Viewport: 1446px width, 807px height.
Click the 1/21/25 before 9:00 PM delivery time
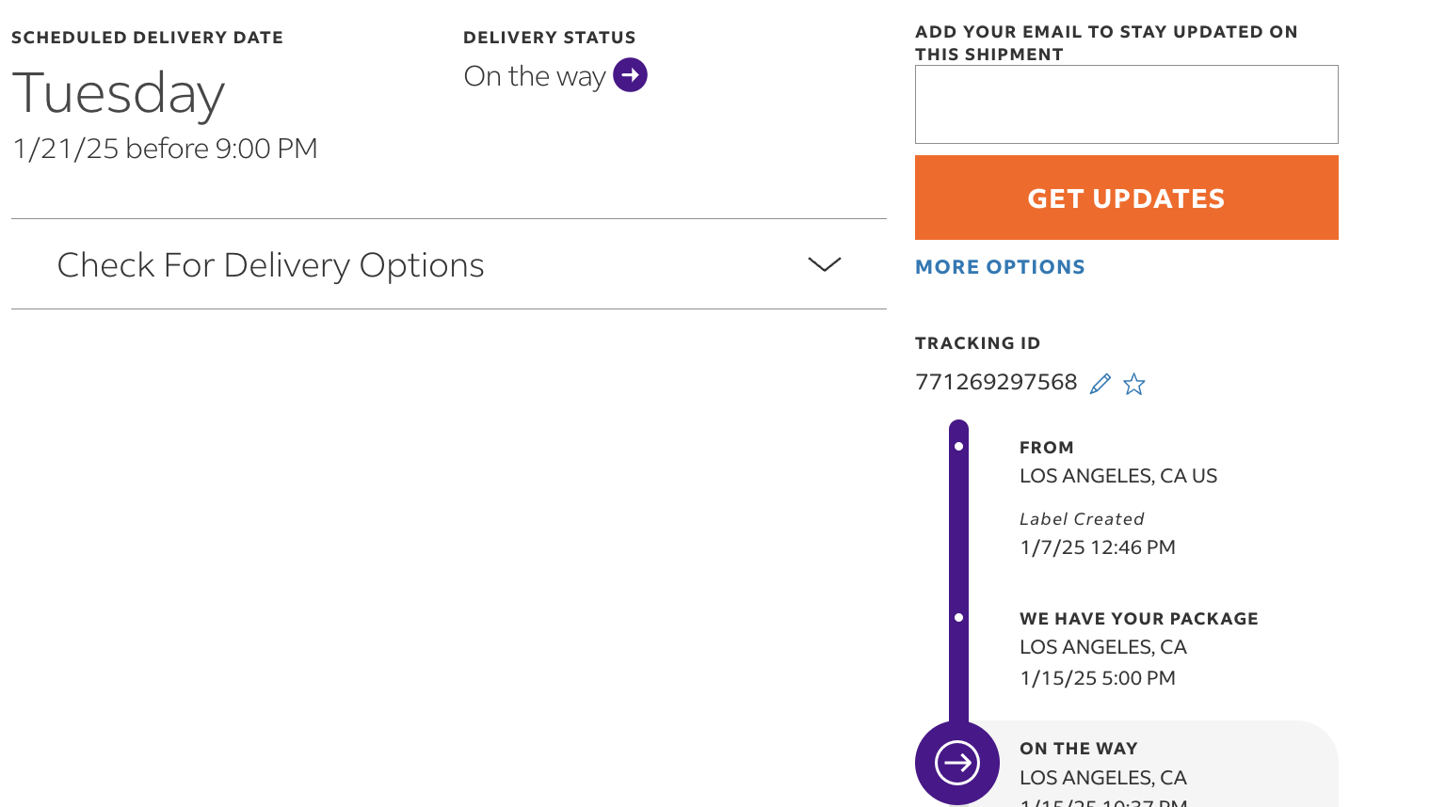point(165,149)
